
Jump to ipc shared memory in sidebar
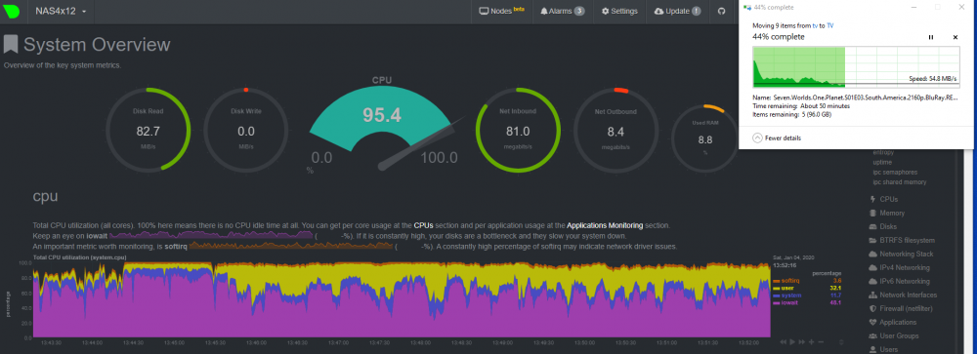900,182
